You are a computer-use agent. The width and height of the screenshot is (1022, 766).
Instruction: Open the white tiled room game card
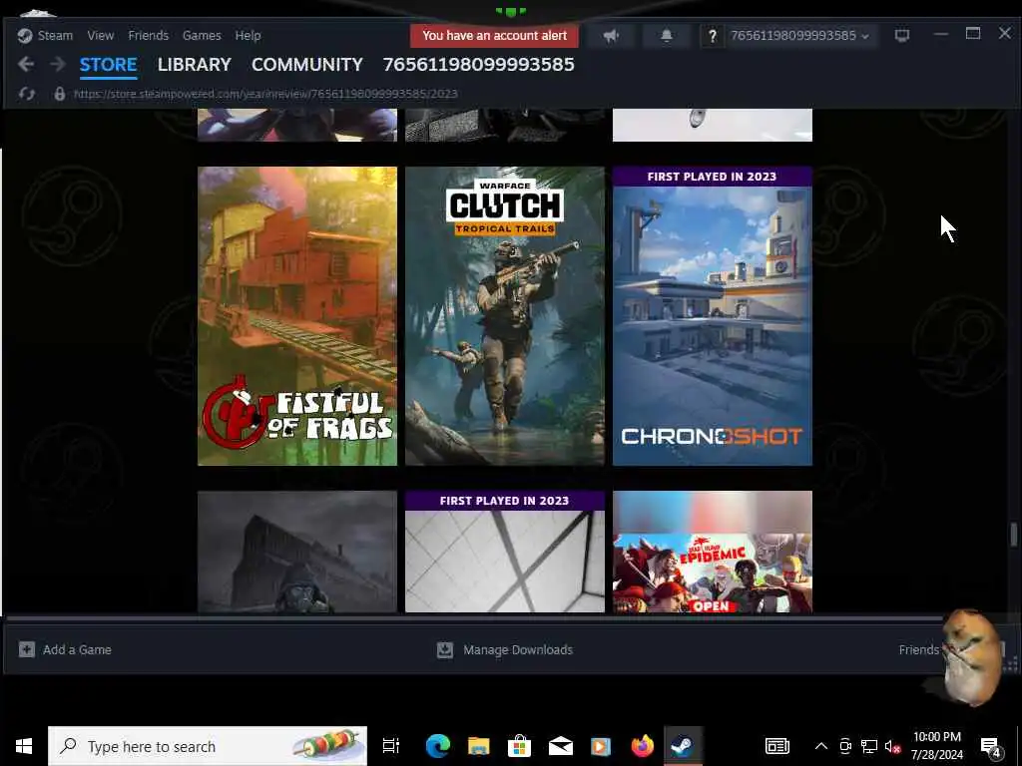[x=504, y=552]
